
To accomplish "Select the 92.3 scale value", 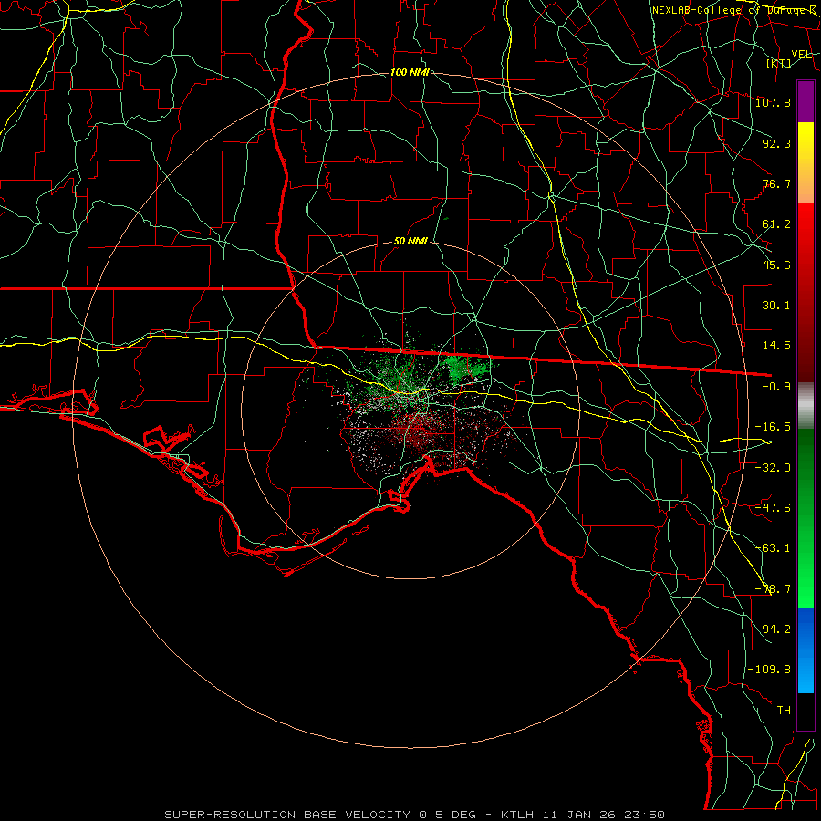I will (x=776, y=143).
